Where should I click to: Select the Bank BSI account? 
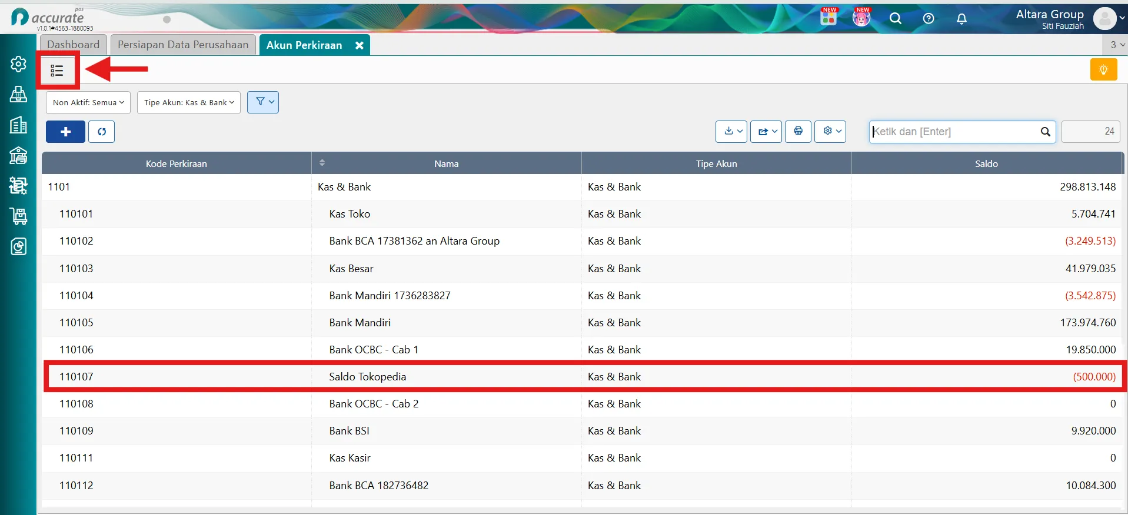click(x=581, y=431)
